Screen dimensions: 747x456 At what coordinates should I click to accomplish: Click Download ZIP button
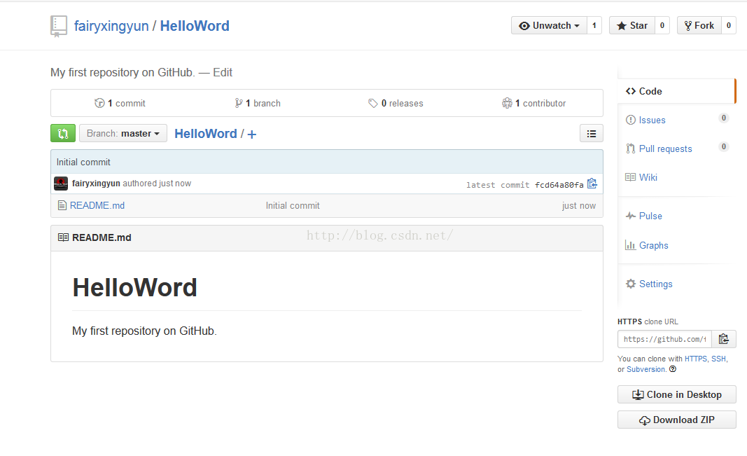(676, 420)
